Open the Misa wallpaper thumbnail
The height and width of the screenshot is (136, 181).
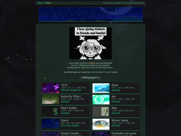[x=101, y=111]
